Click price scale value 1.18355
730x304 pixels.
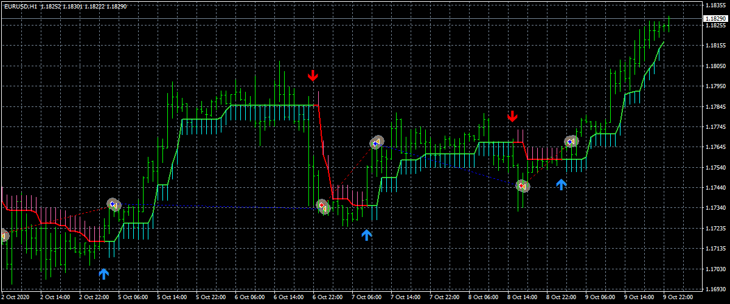pyautogui.click(x=715, y=5)
